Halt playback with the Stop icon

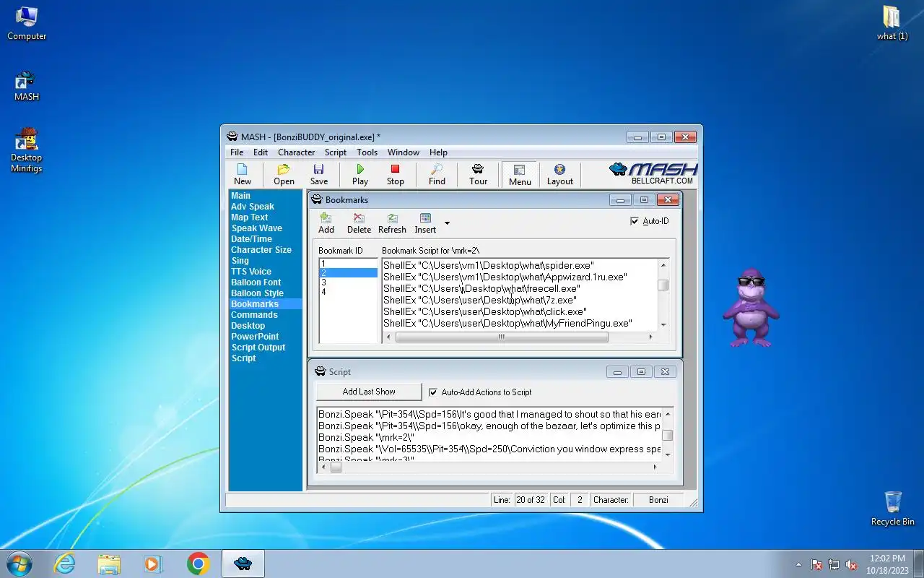pos(395,174)
